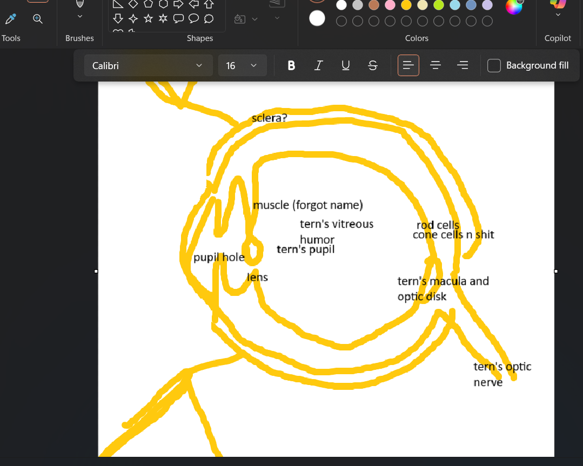Pick the four-point star shape
The width and height of the screenshot is (583, 466).
point(133,18)
